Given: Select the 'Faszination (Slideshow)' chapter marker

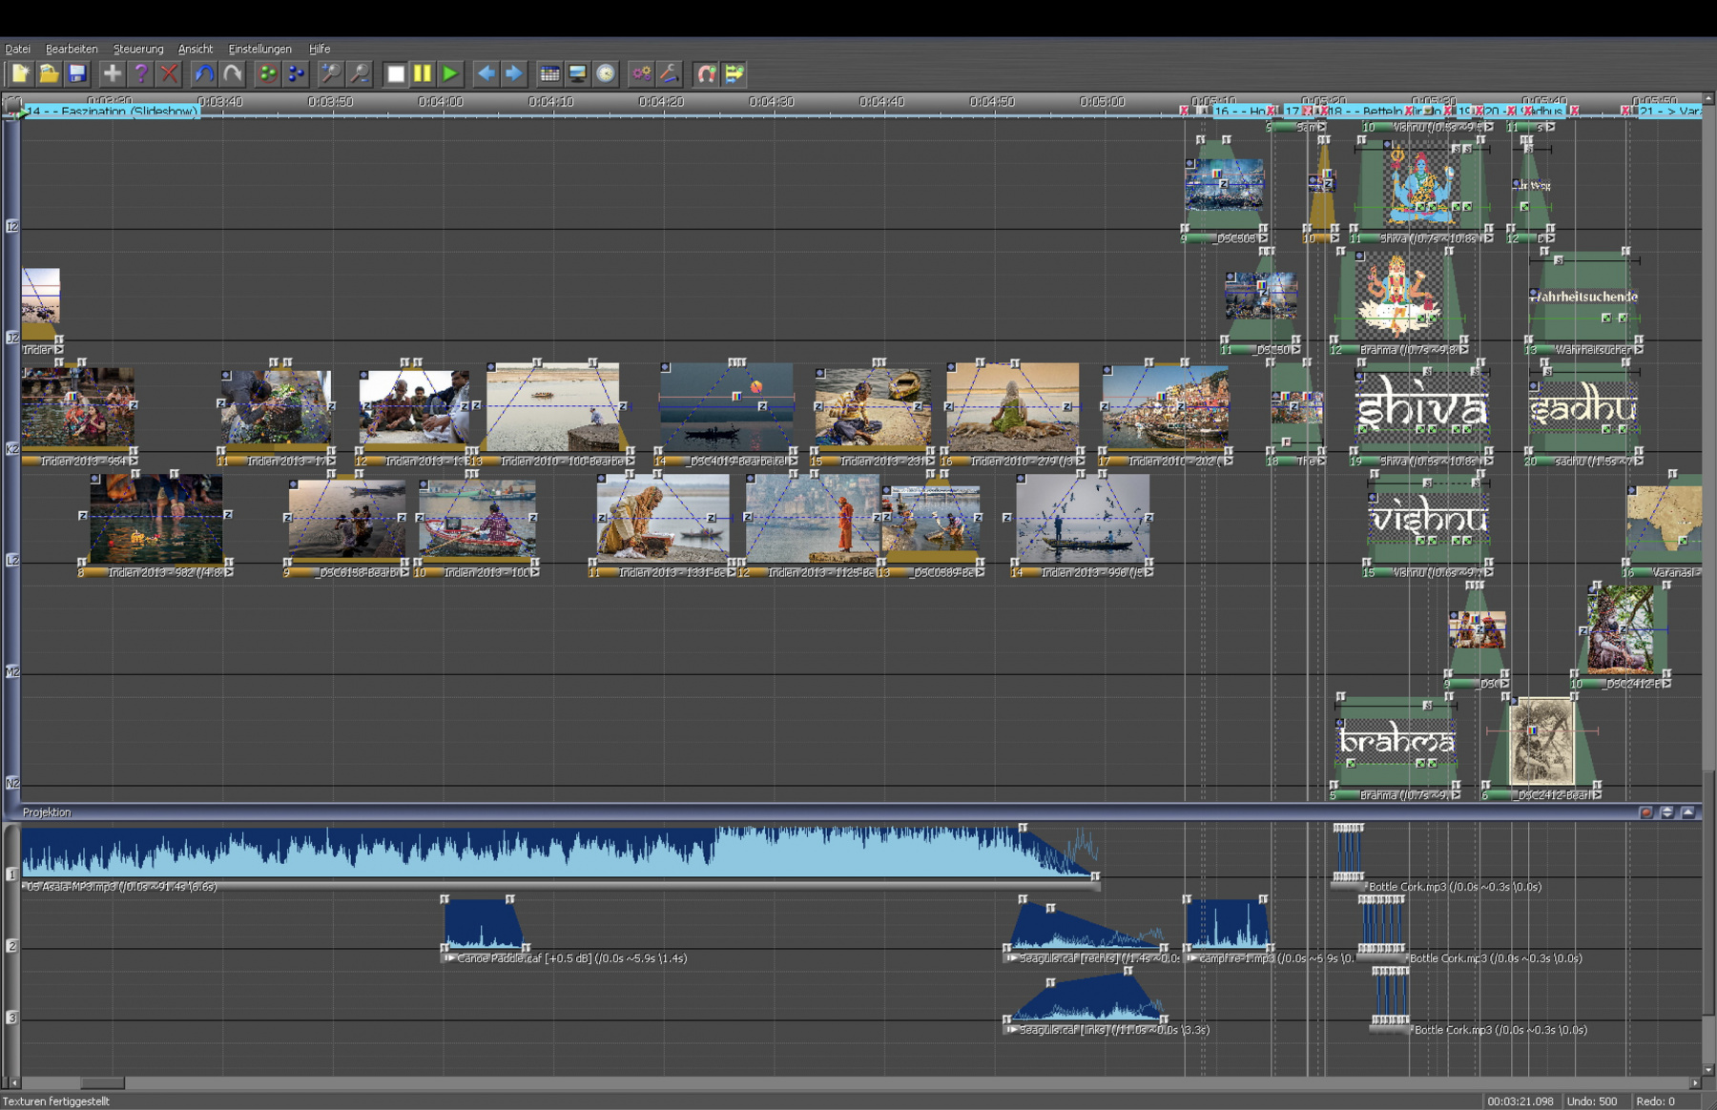Looking at the screenshot, I should [111, 112].
